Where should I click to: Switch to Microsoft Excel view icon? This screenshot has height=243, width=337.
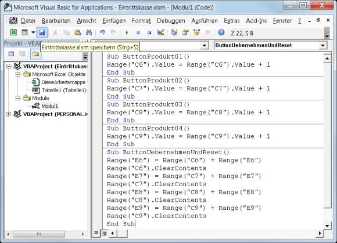(13, 32)
